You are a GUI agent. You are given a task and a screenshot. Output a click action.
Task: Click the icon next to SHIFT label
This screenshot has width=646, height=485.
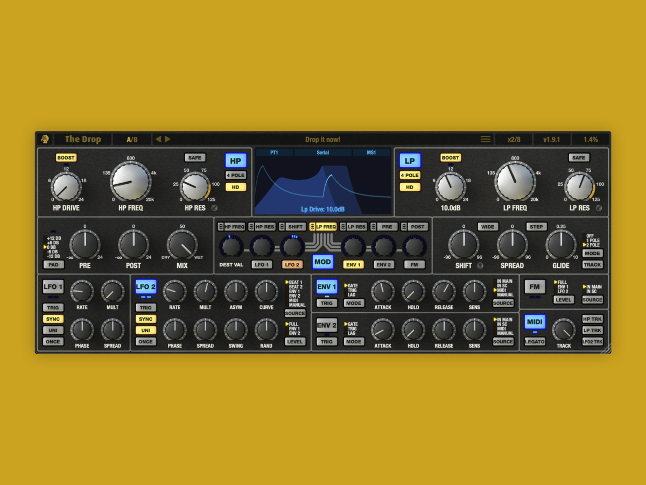click(480, 265)
